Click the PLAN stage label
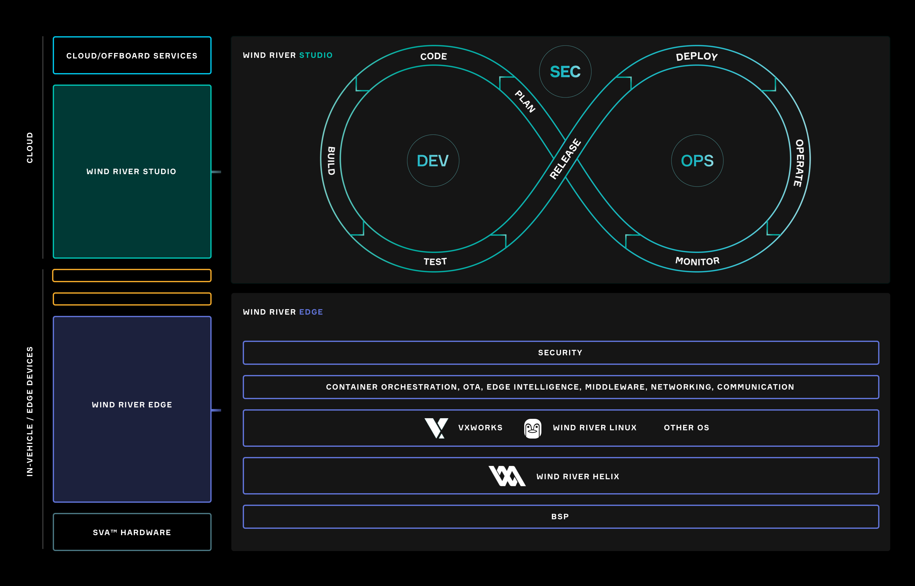 pos(525,101)
